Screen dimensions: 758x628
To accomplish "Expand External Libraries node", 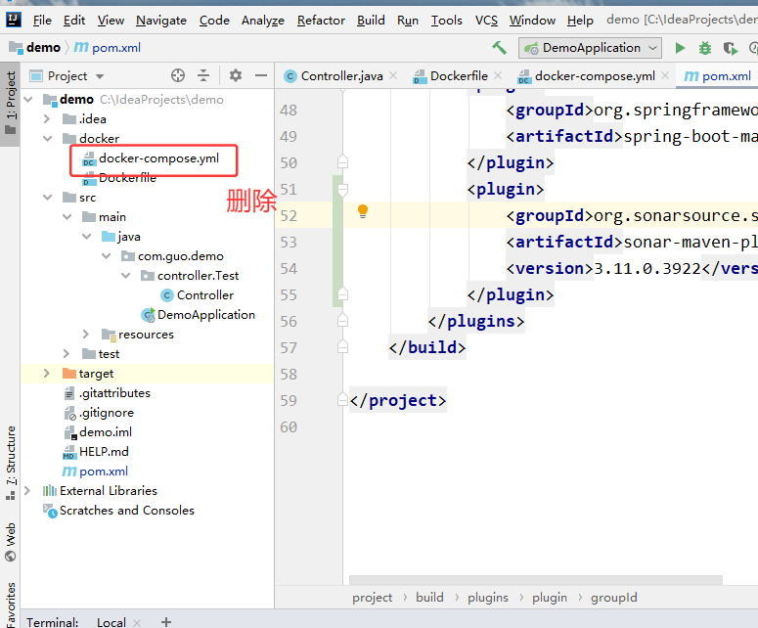I will coord(27,491).
